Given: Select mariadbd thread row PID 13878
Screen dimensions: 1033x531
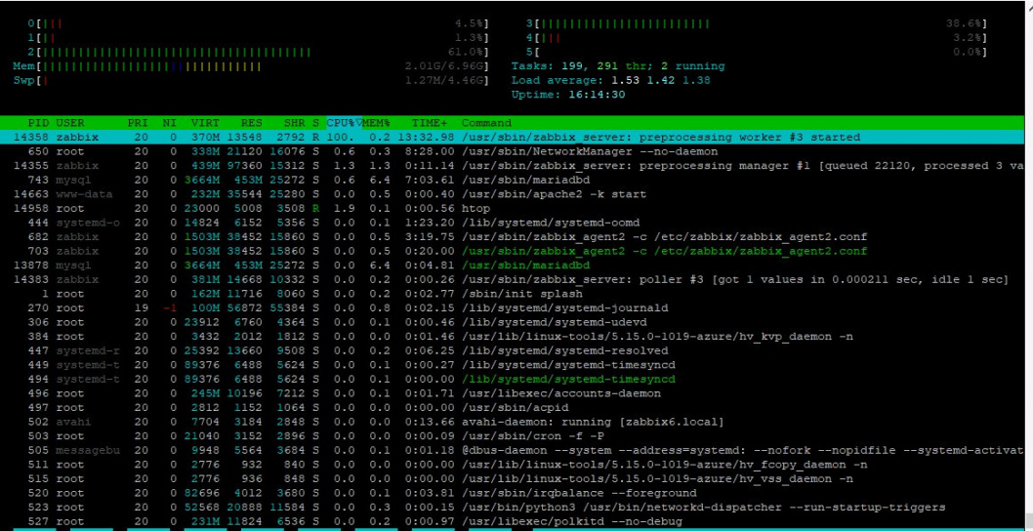Looking at the screenshot, I should [x=513, y=265].
